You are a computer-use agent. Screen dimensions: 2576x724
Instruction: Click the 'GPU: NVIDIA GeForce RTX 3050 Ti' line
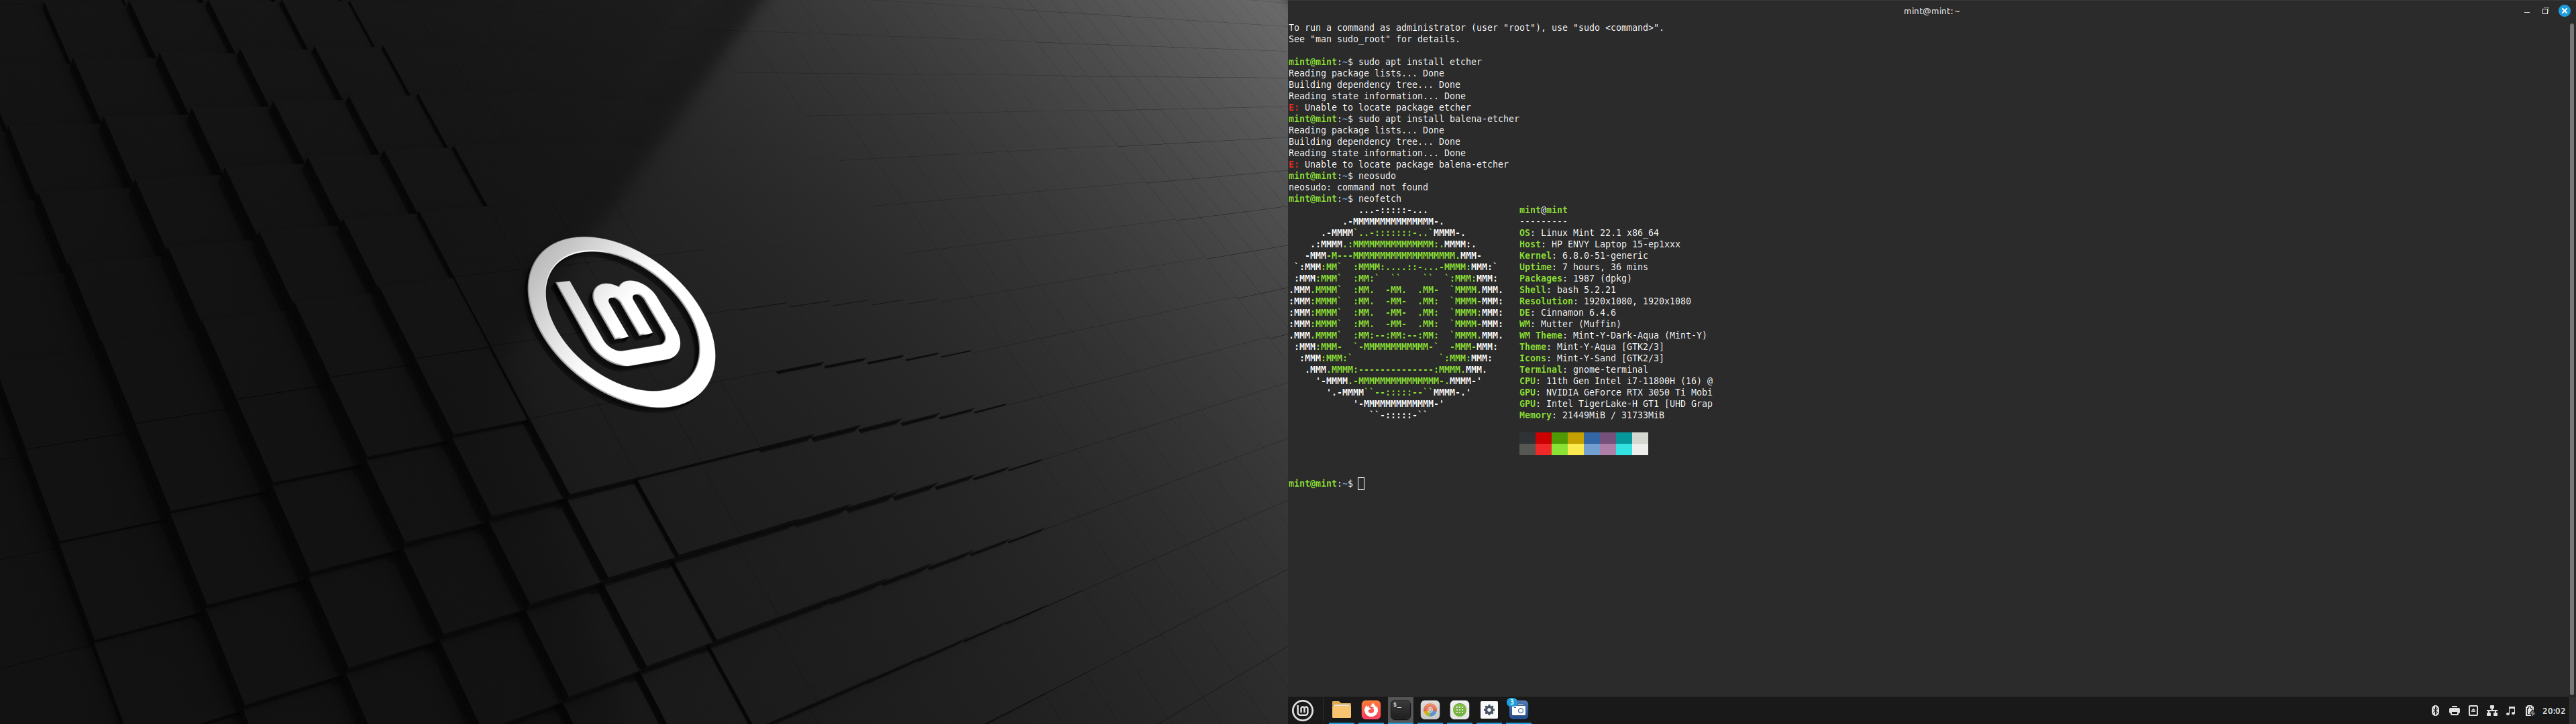[1616, 393]
